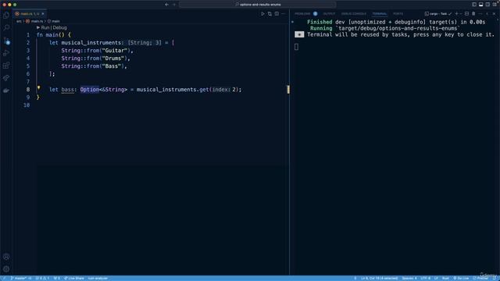Viewport: 500px width, 281px height.
Task: Click the Debug code lens above main
Action: (x=59, y=28)
